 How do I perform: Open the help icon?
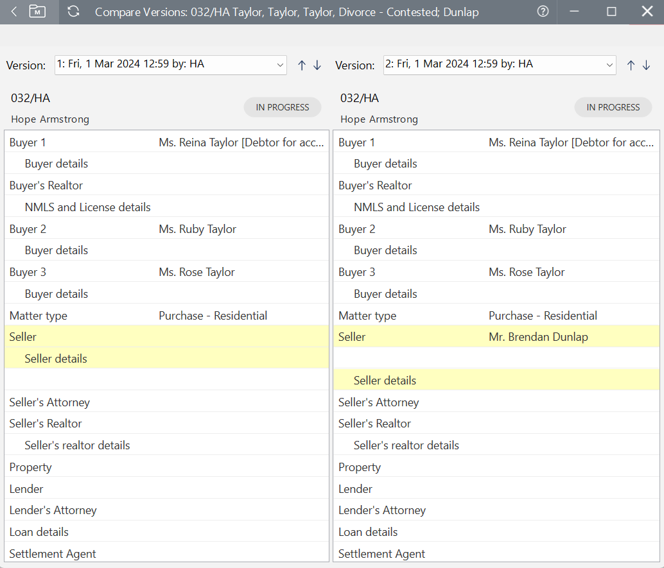pos(543,11)
